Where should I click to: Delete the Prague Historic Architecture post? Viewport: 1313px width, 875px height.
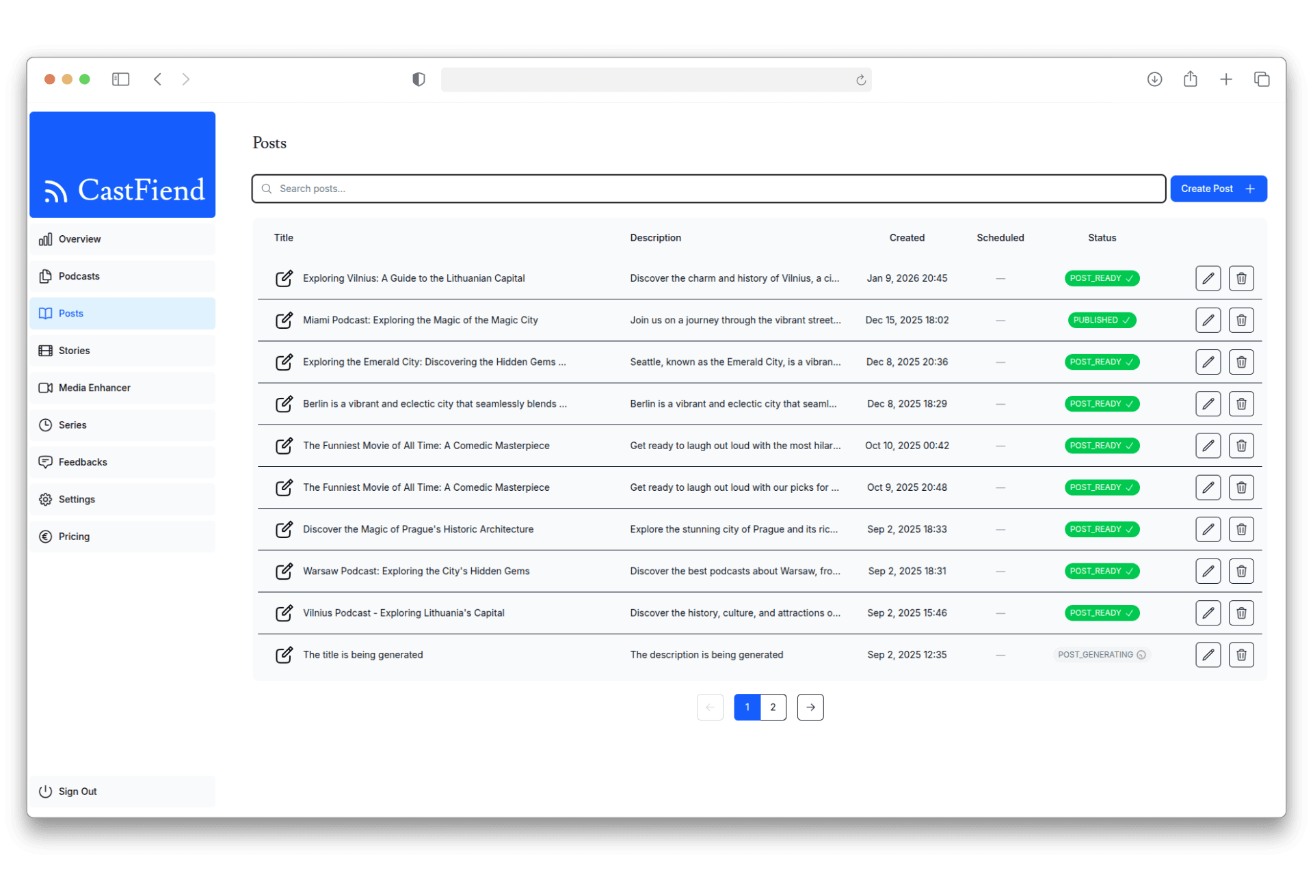pos(1241,529)
